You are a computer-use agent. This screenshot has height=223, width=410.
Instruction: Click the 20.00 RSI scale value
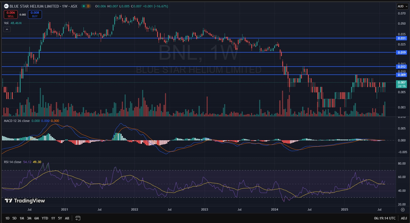click(402, 204)
